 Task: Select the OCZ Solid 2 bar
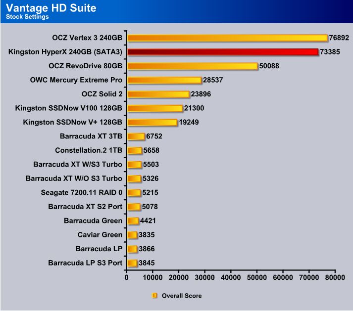point(158,94)
